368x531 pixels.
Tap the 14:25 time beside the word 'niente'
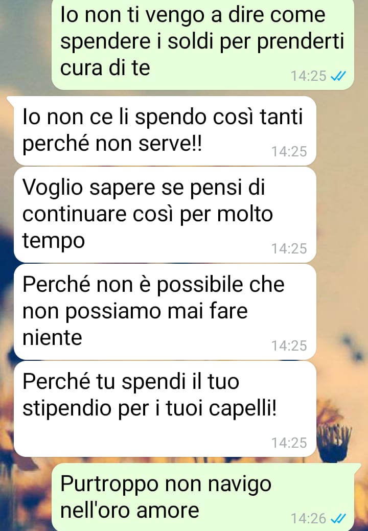pos(289,346)
